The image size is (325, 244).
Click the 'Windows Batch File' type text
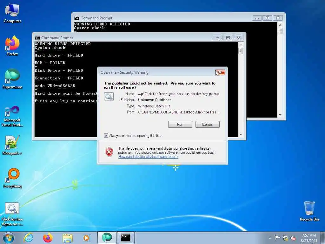click(154, 106)
